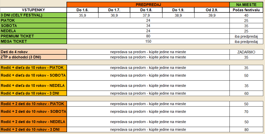The image size is (265, 134).
Task: Select the PREMIUM TICKET 'iba predpredaj' cell
Action: [246, 36]
